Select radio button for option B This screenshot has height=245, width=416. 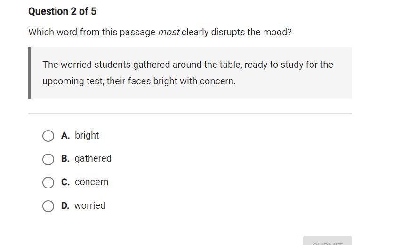(x=48, y=159)
